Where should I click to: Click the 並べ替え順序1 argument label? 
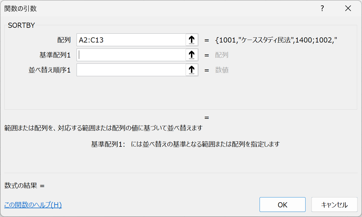coord(50,70)
